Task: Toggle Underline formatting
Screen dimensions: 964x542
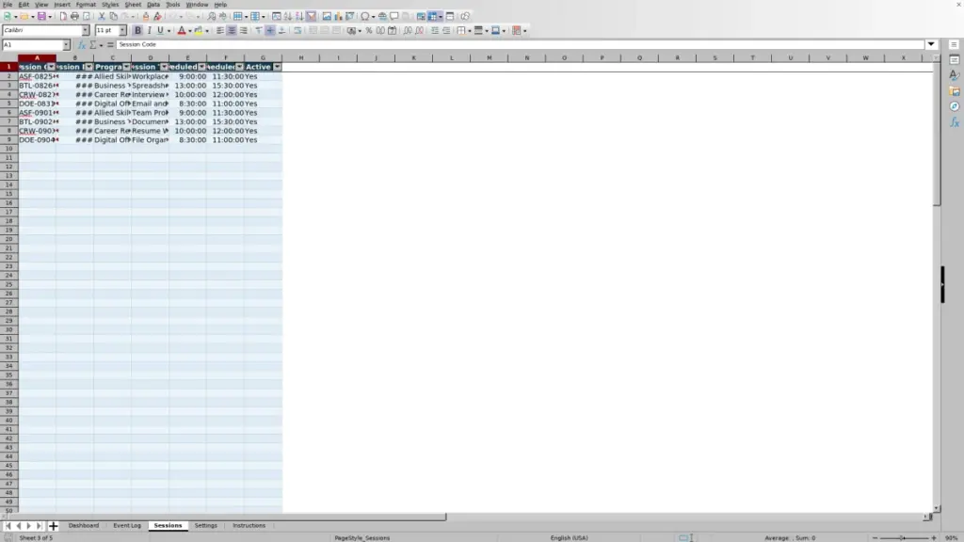Action: pos(160,30)
